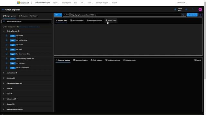Select the Response preview tab
Image resolution: width=206 pixels, height=115 pixels.
(x=63, y=60)
